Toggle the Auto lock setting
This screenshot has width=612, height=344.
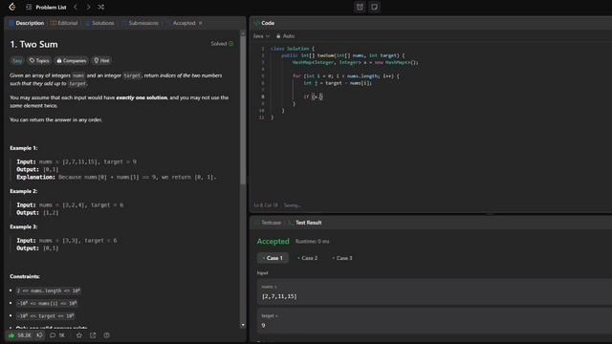(x=285, y=36)
